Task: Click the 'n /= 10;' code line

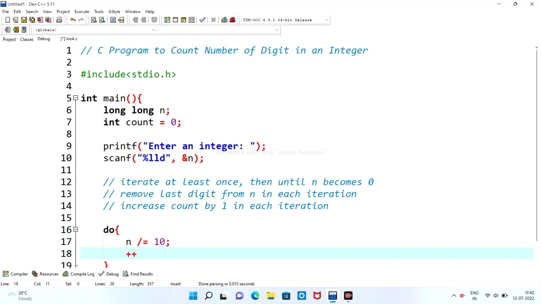Action: pos(148,242)
